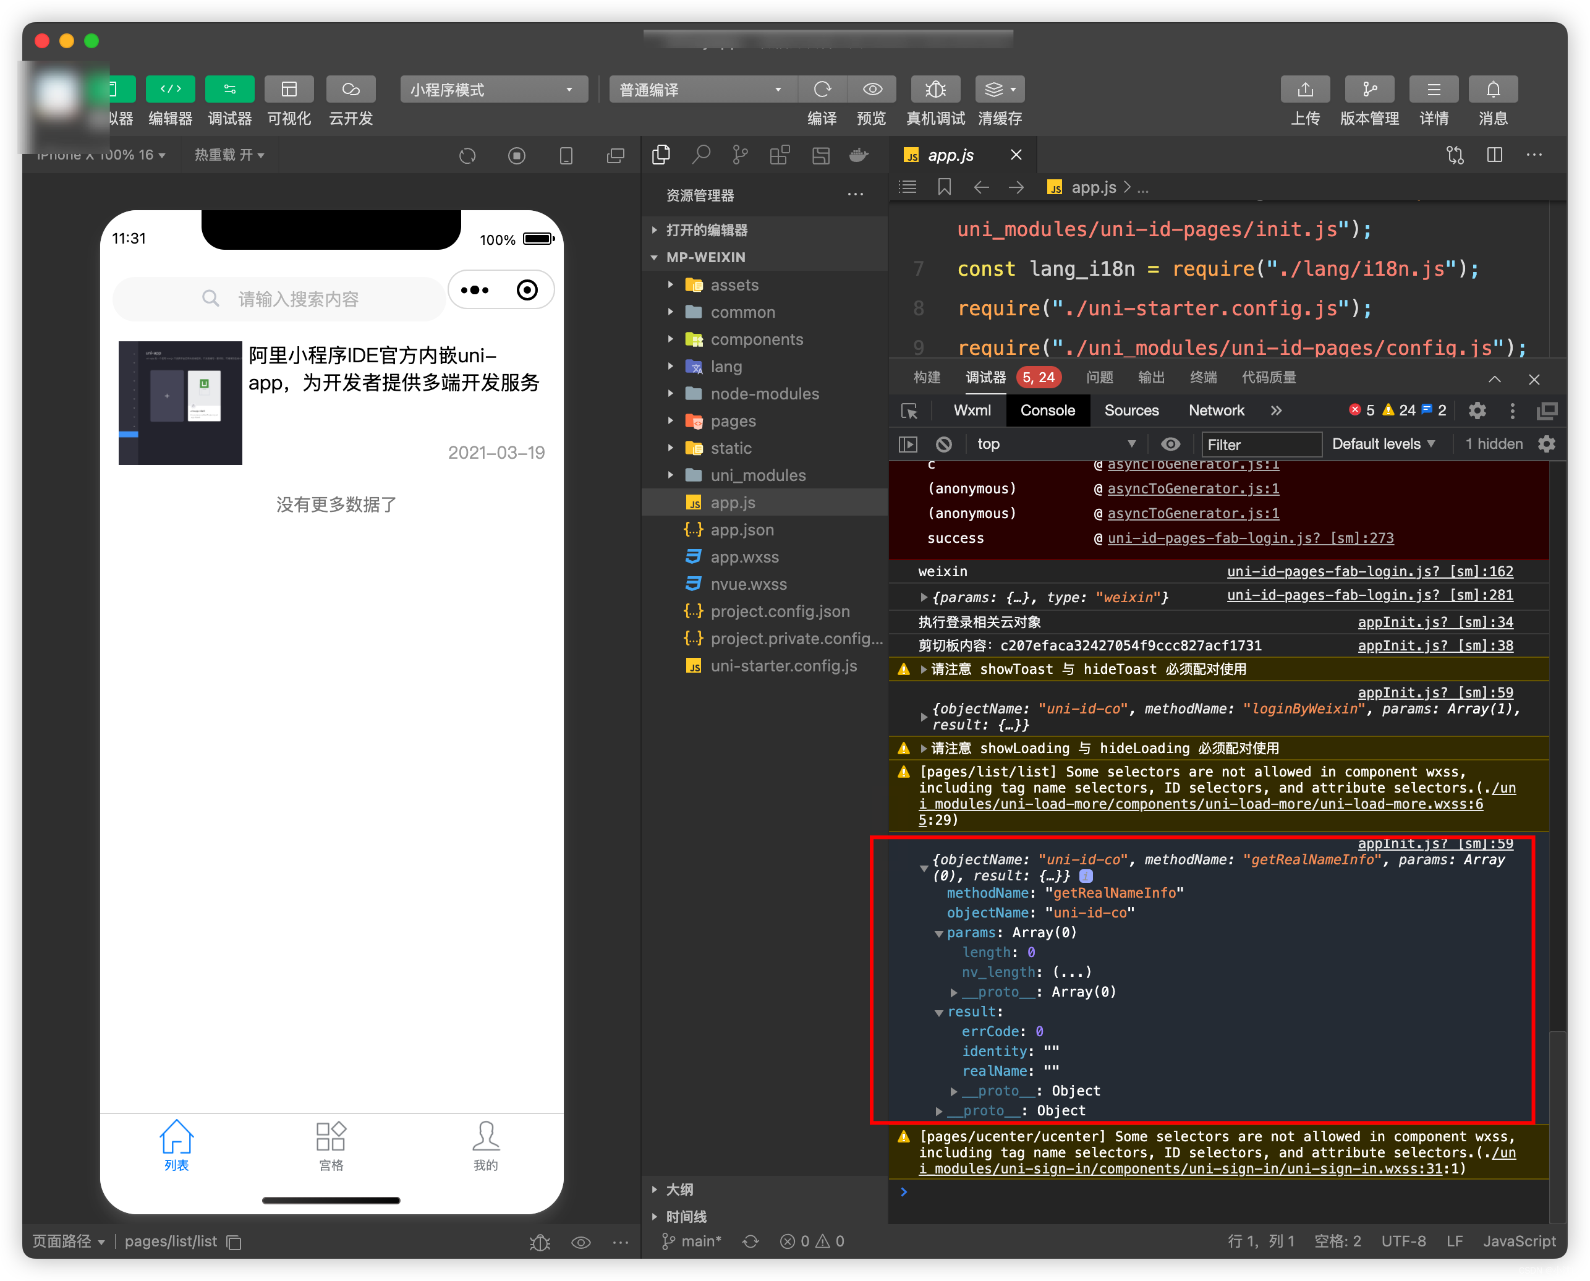Open uni-id-pages-fab-login.js:162 source link
The image size is (1590, 1281).
tap(1369, 571)
